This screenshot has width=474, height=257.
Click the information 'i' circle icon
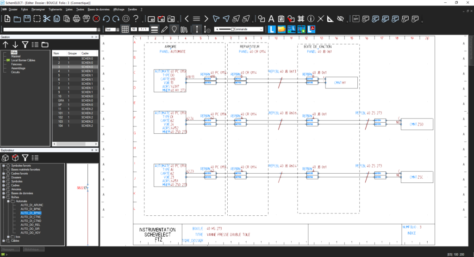click(311, 19)
